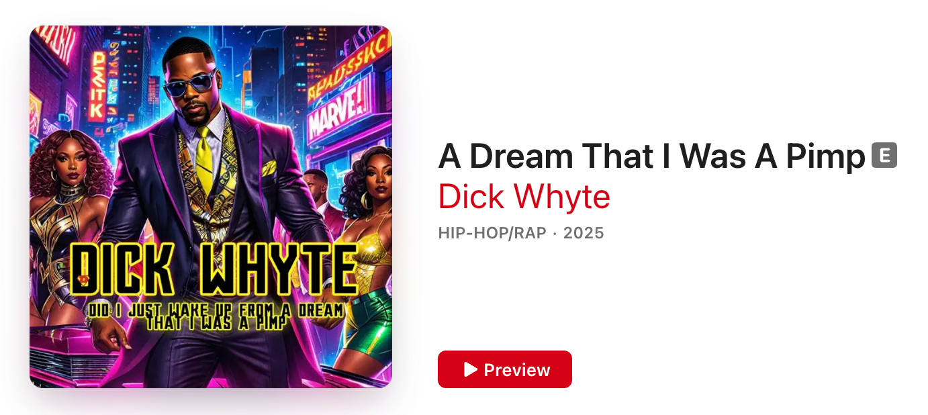Screen dimensions: 928x415
Task: Click the 2025 release year text
Action: tap(584, 233)
